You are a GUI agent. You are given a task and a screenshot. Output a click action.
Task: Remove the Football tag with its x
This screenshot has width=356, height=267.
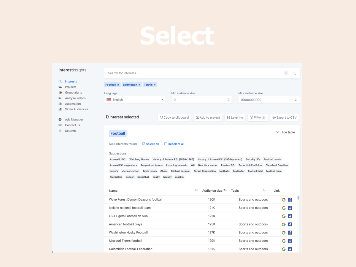[118, 85]
